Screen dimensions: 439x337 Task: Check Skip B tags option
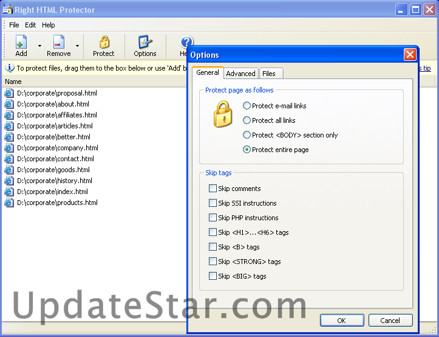[x=213, y=246]
